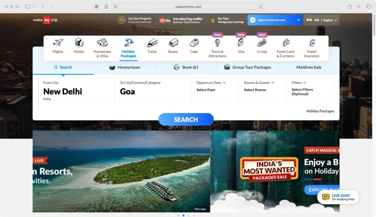Open INR English language selector
Image resolution: width=376 pixels, height=217 pixels.
click(322, 20)
